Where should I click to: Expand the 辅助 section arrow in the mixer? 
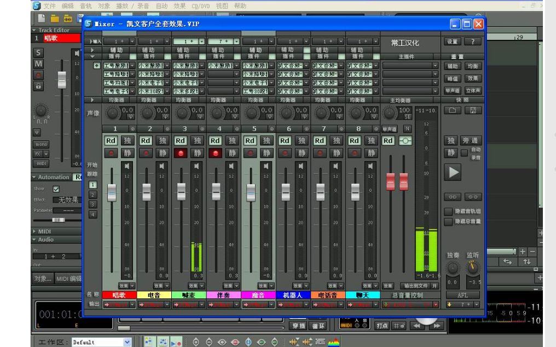92,50
